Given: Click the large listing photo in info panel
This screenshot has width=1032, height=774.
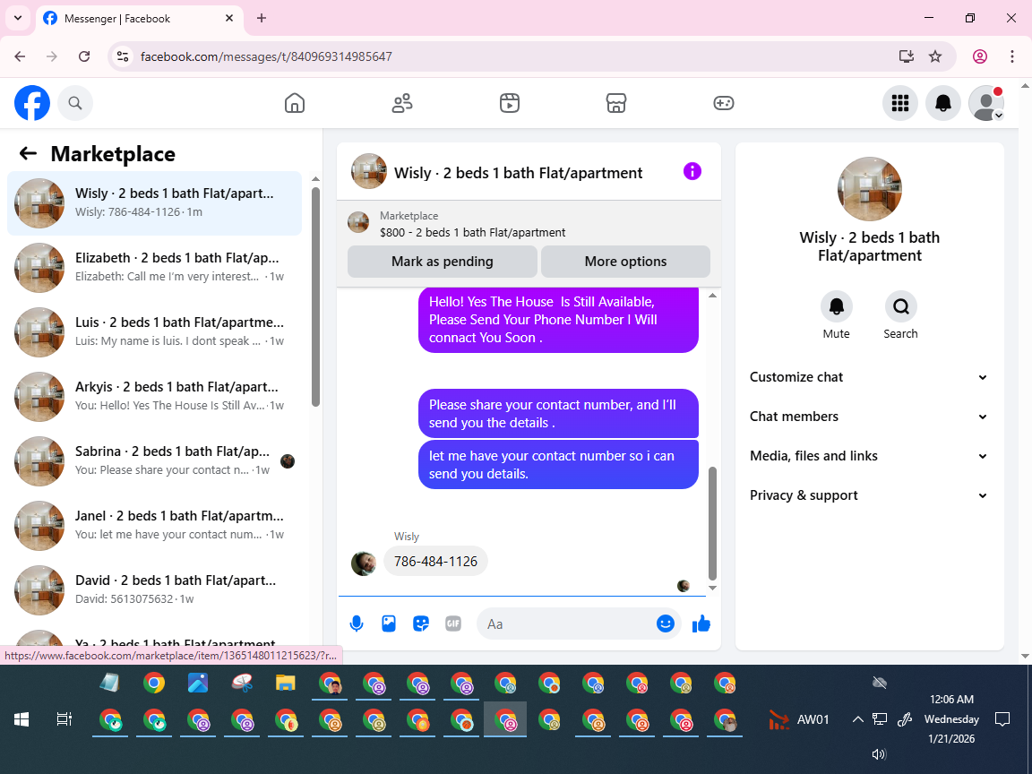Looking at the screenshot, I should click(x=870, y=189).
